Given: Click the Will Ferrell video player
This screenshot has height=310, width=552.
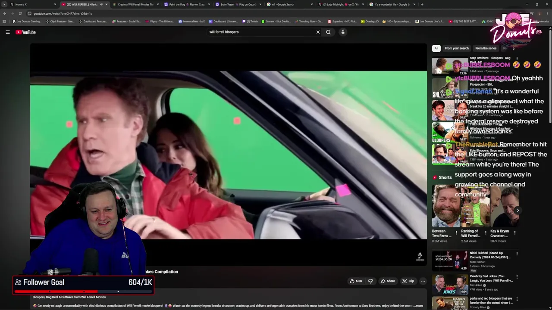Looking at the screenshot, I should pos(229,155).
